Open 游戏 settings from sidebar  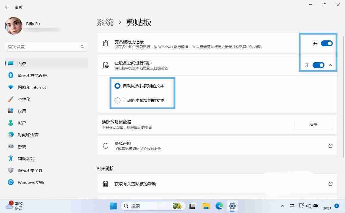click(x=22, y=146)
